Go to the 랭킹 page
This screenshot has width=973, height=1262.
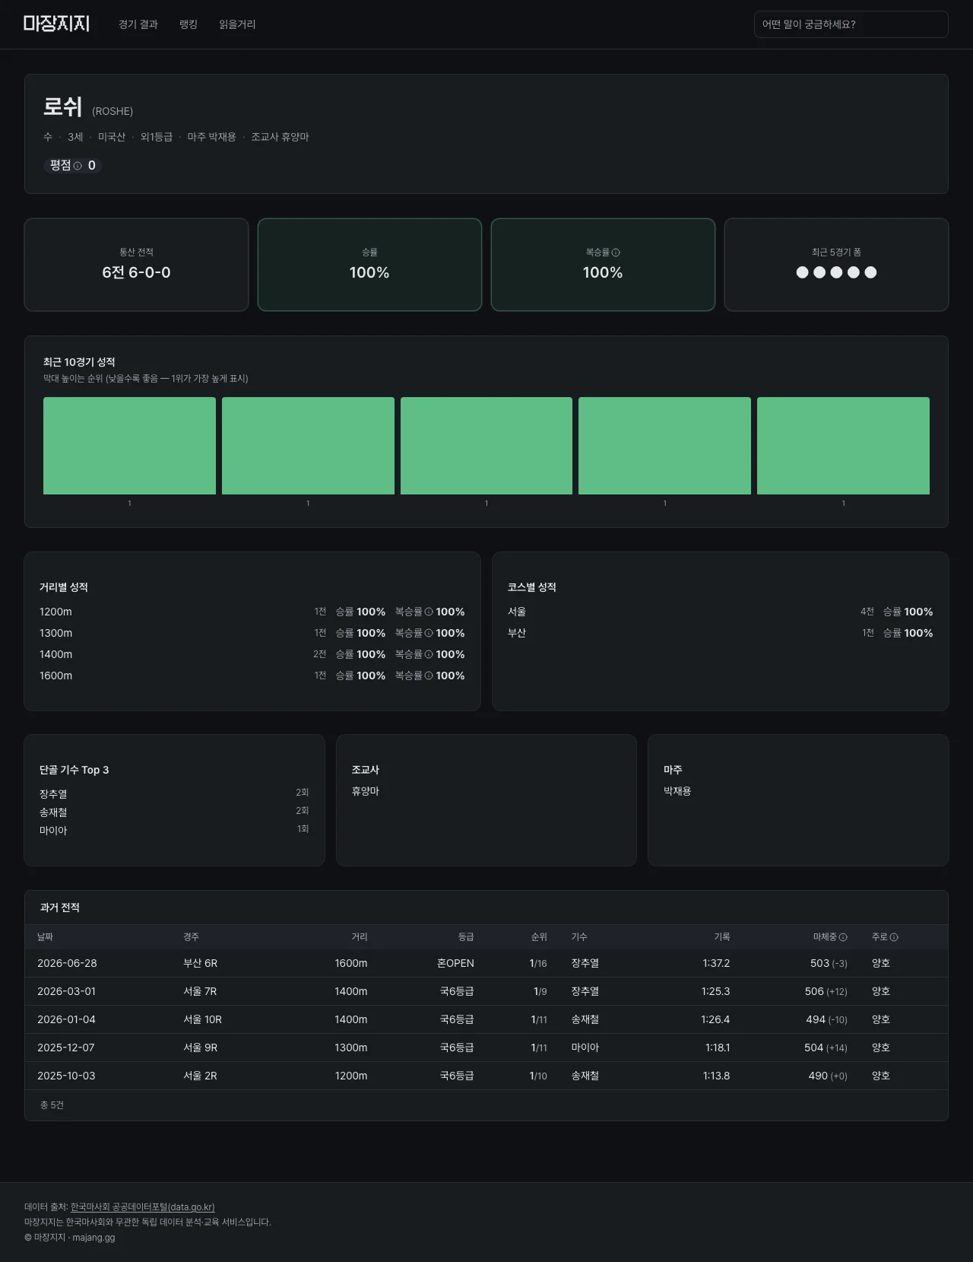(189, 24)
